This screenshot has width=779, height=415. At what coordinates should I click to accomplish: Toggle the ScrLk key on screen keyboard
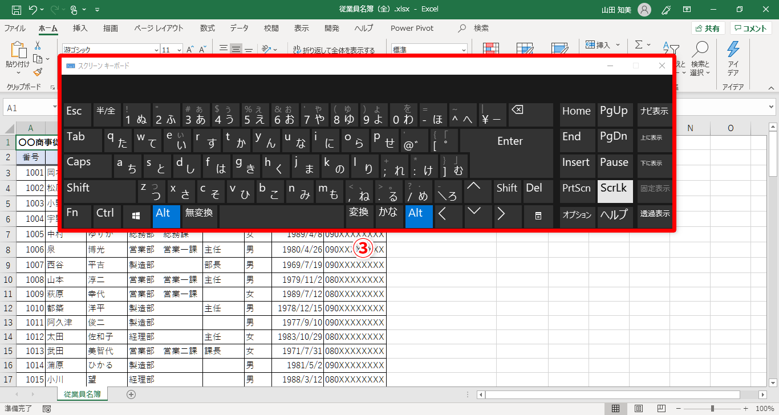tap(615, 192)
